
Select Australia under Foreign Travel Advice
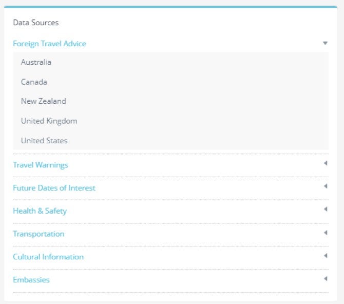click(x=36, y=62)
